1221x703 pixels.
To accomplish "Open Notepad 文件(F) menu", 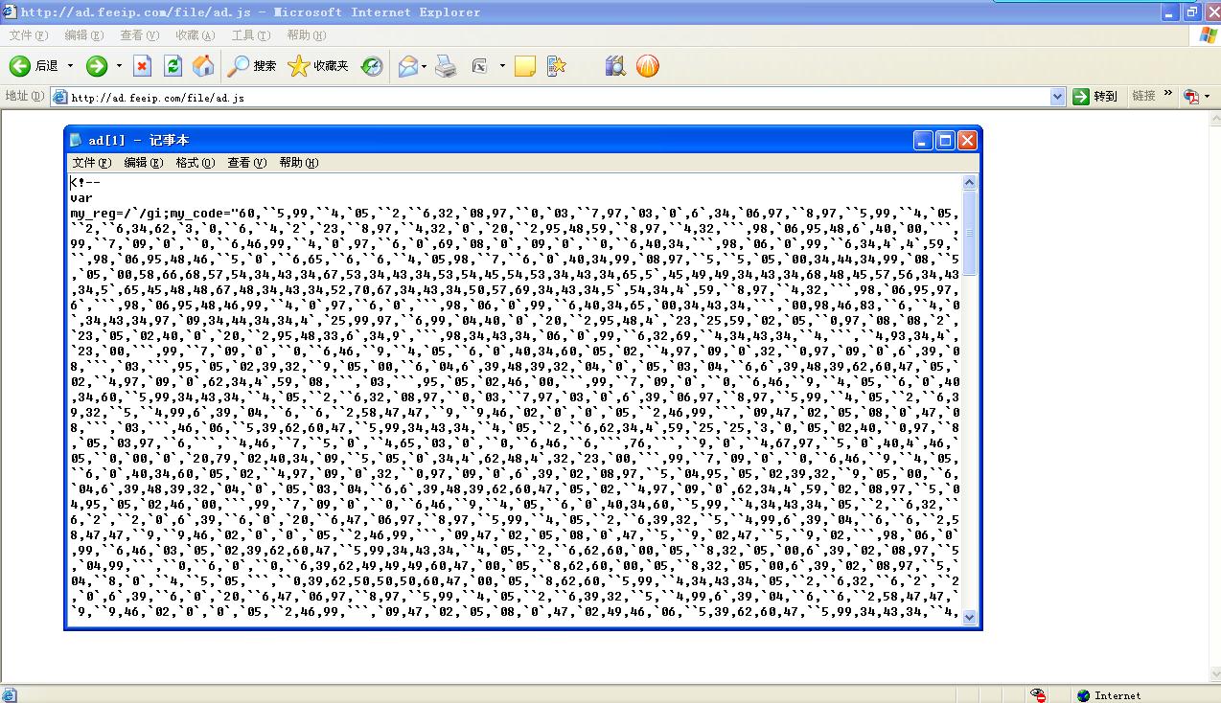I will pyautogui.click(x=92, y=163).
